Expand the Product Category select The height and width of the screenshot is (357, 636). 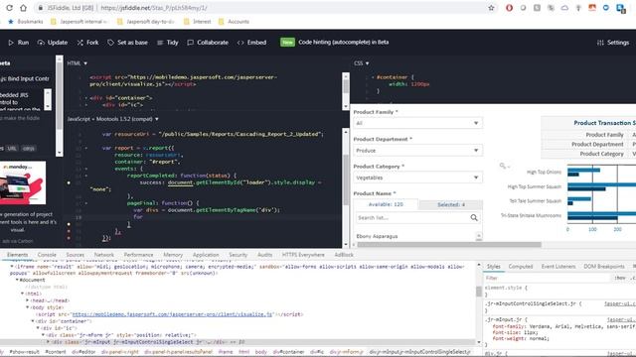[417, 178]
